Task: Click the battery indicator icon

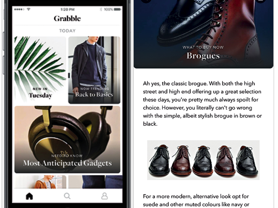Action: 117,9
